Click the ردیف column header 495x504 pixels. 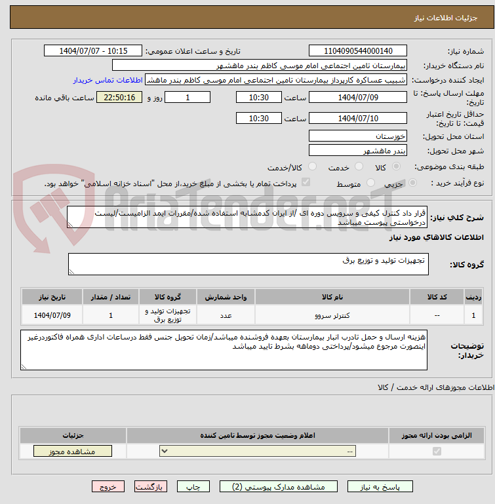click(473, 297)
